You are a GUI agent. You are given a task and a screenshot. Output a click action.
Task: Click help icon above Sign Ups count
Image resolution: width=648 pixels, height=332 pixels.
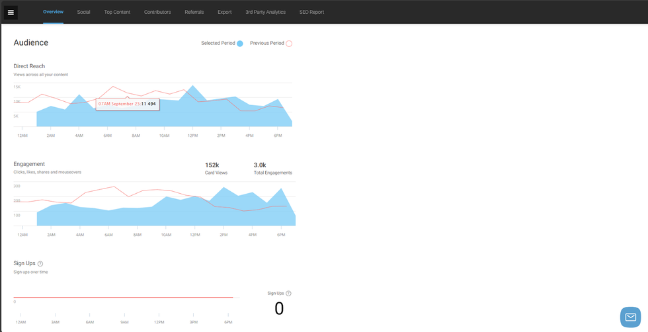pos(288,293)
